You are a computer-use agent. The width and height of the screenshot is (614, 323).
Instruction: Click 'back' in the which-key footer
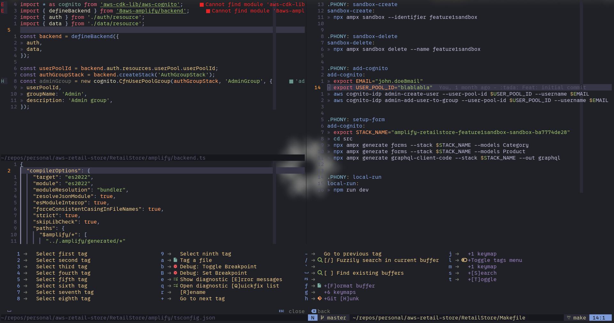324,311
